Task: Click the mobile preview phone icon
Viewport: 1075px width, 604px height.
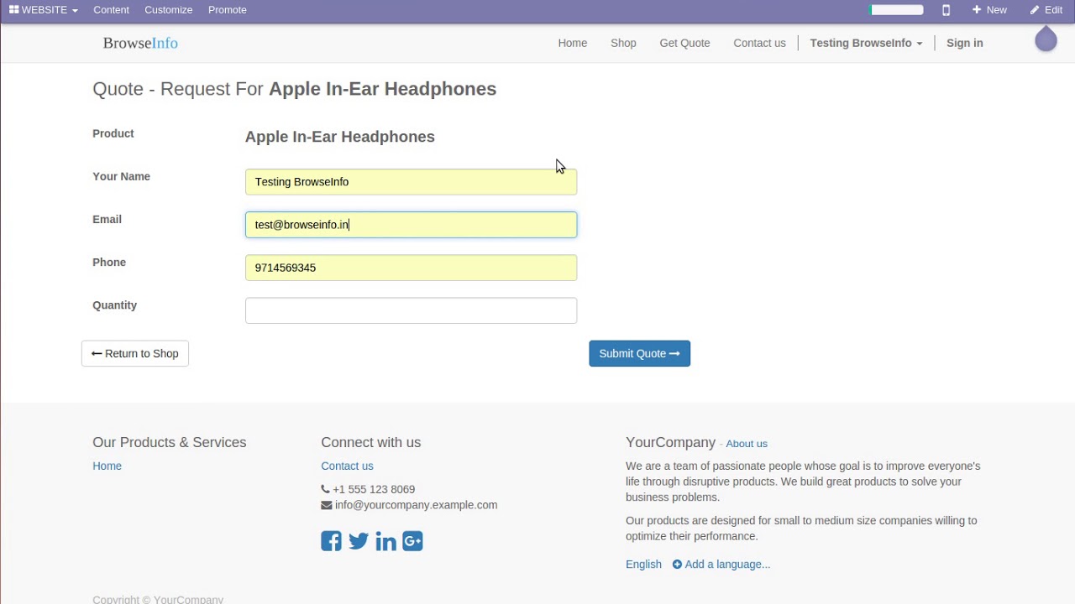Action: click(x=946, y=10)
